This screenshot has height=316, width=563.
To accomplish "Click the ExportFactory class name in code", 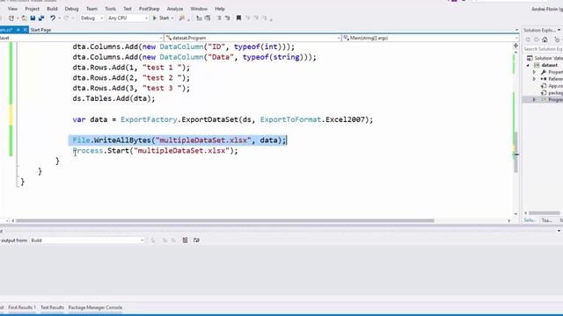I will 149,119.
